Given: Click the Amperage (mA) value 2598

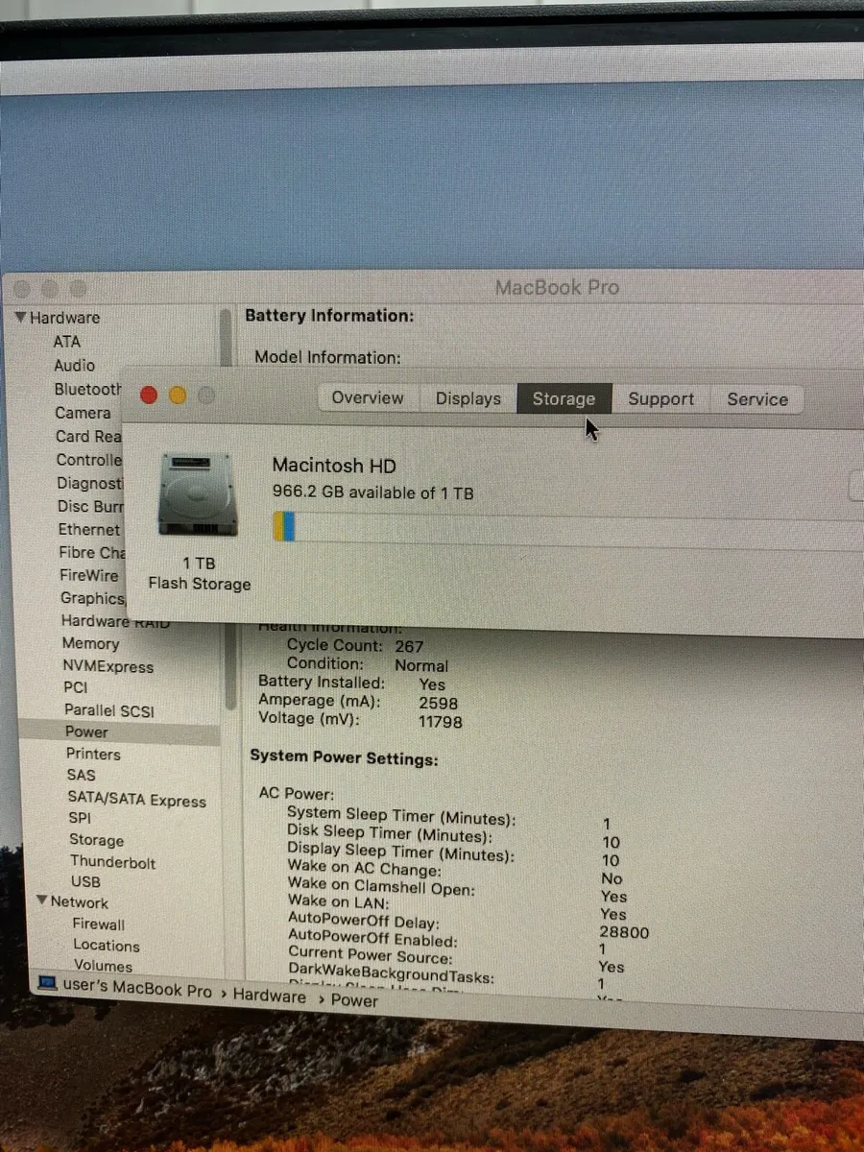Looking at the screenshot, I should 439,703.
